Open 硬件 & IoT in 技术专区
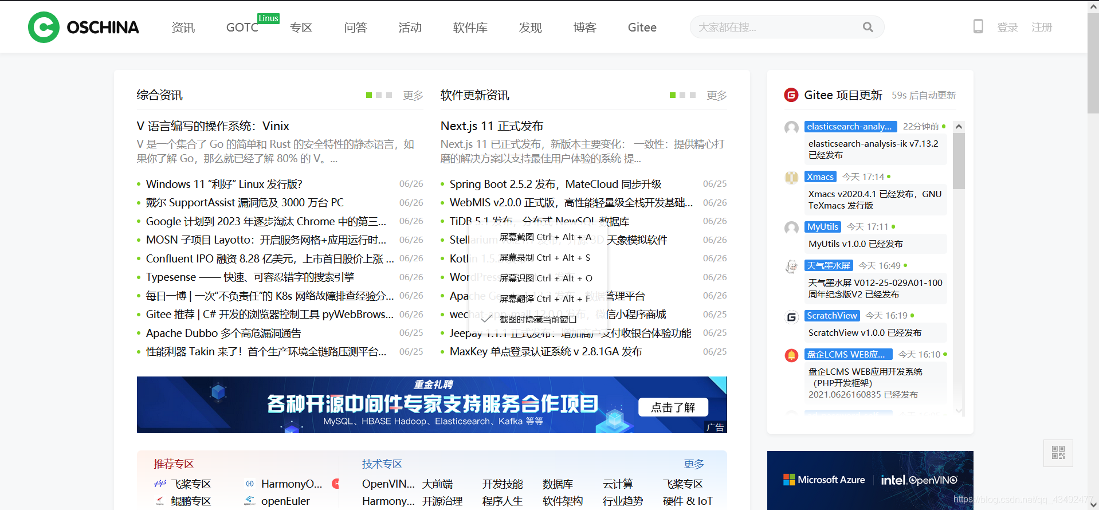This screenshot has width=1099, height=510. coord(688,501)
